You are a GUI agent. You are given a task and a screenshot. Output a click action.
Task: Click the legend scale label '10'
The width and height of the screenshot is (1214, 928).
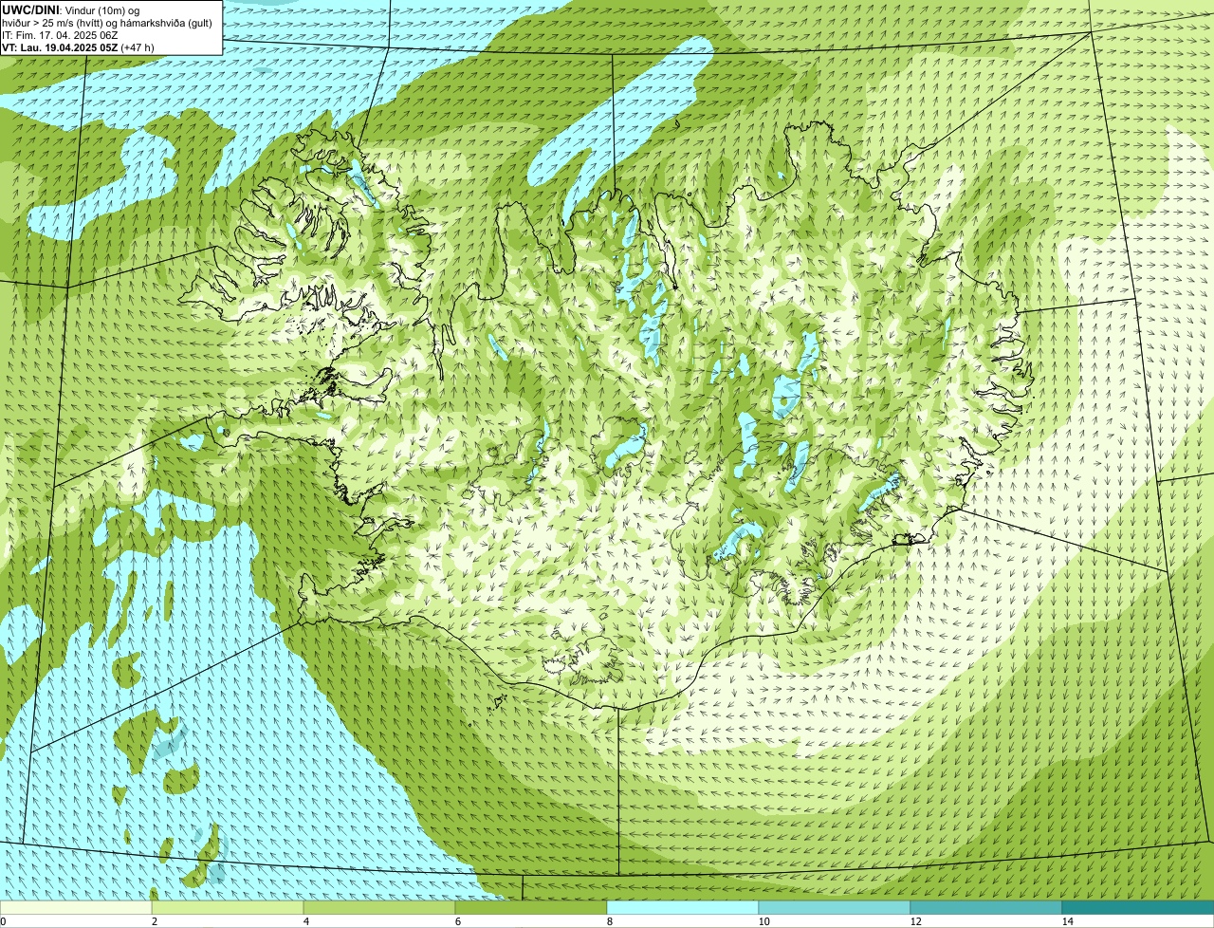point(763,921)
